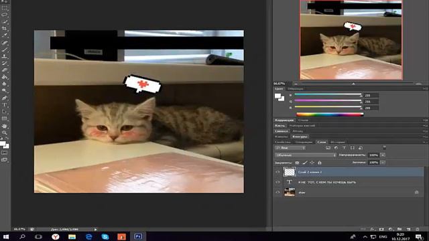Select the Paint Bucket tool
This screenshot has width=429, height=241.
[x=5, y=77]
